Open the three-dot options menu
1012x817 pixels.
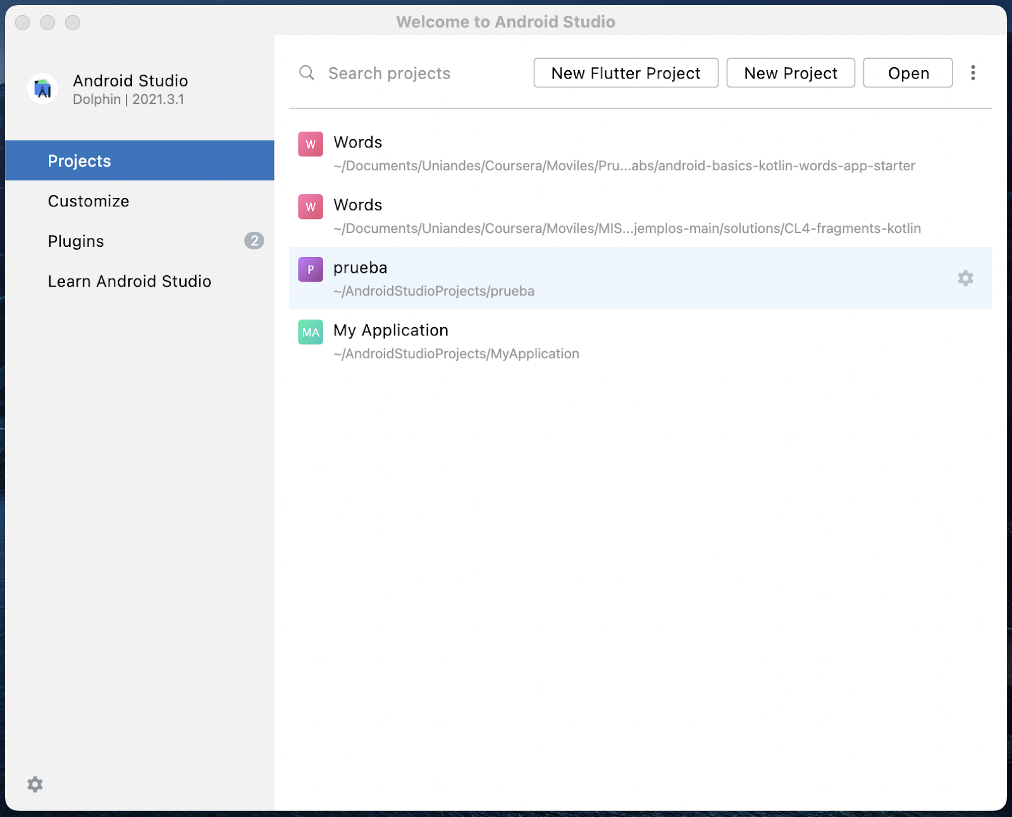973,73
